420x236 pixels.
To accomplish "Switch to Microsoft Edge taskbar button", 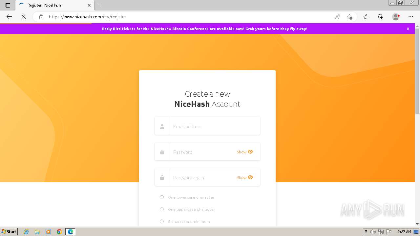I will [x=71, y=232].
